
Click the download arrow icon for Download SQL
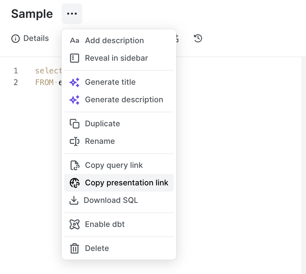(x=74, y=200)
